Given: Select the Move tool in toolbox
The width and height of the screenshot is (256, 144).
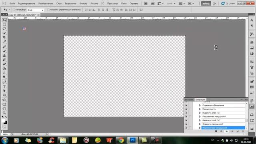Looking at the screenshot, I should [x=4, y=20].
